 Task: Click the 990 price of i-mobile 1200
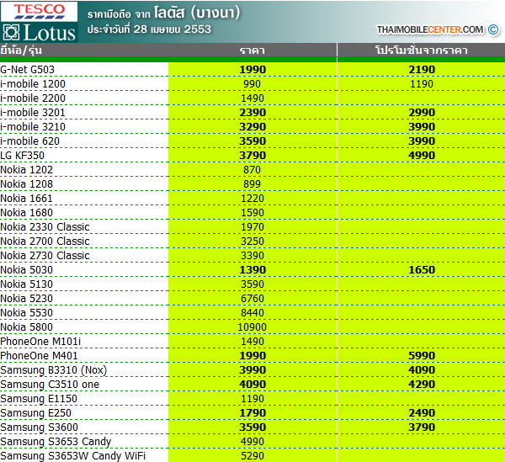(x=252, y=84)
